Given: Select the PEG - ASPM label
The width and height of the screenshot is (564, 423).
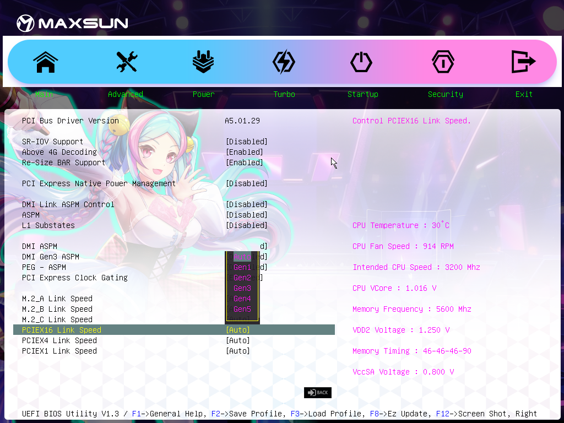Looking at the screenshot, I should [44, 267].
